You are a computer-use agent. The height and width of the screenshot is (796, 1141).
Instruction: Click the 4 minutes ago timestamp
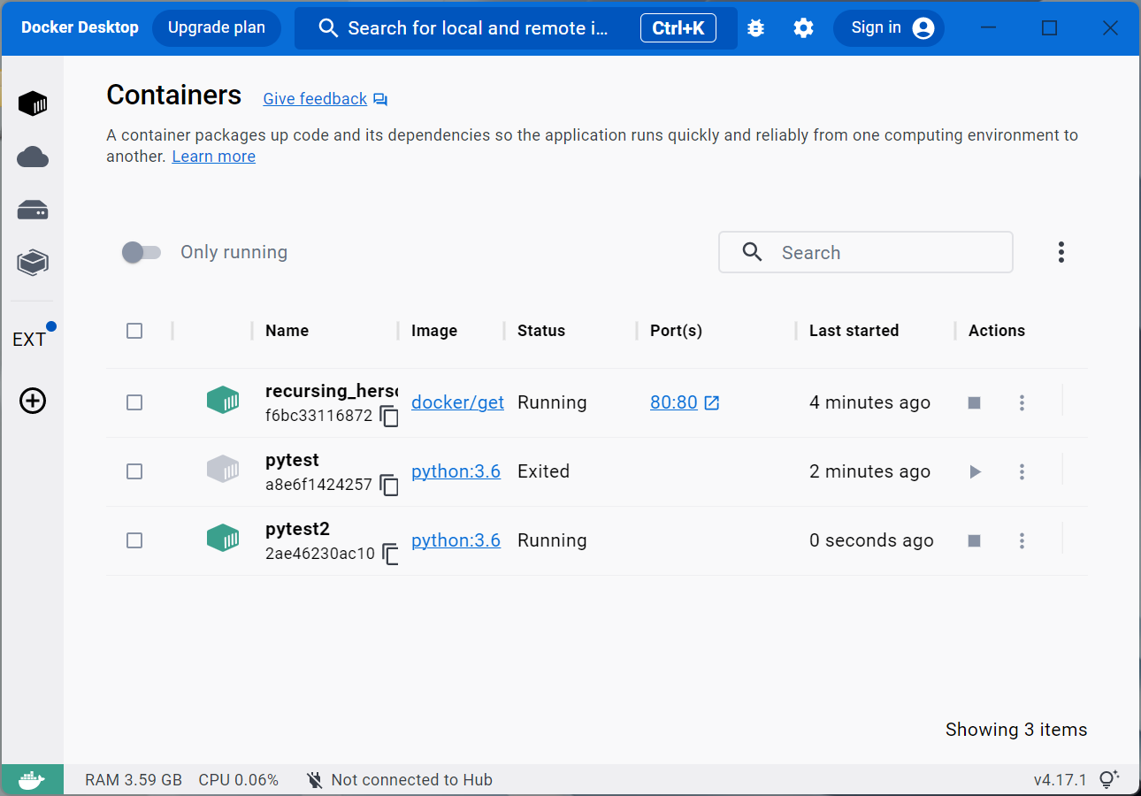tap(869, 402)
